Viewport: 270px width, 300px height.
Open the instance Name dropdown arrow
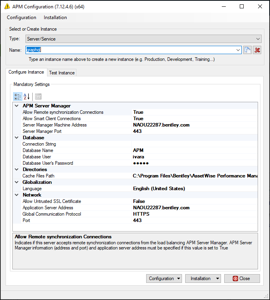click(238, 50)
